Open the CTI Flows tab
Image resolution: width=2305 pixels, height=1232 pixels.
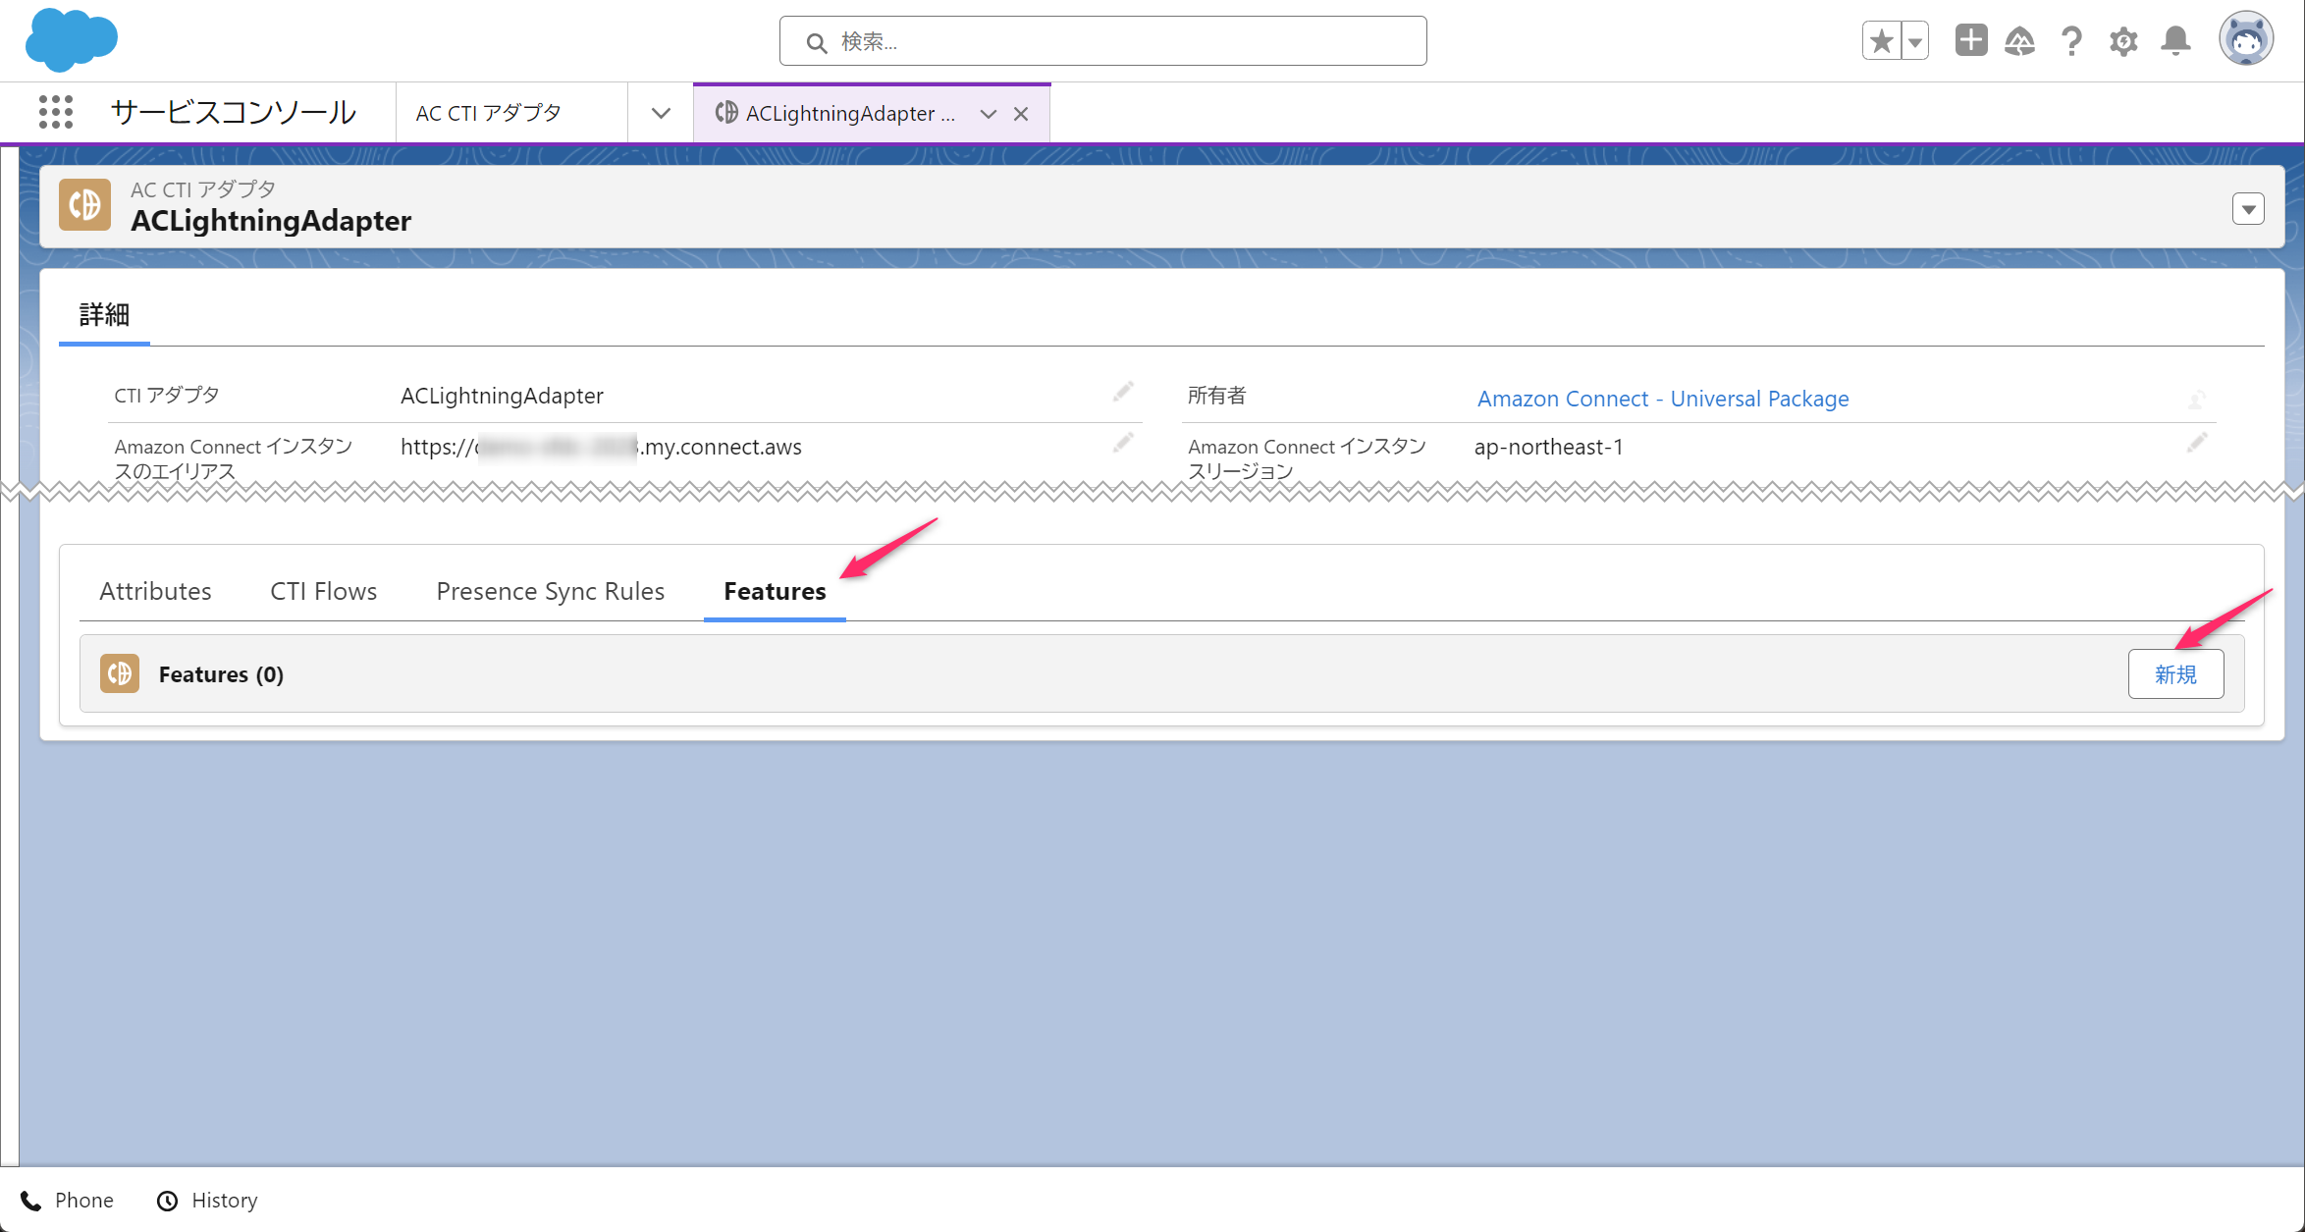click(x=322, y=590)
